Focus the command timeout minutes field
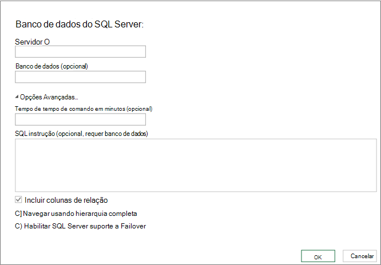This screenshot has width=381, height=265. click(x=81, y=119)
